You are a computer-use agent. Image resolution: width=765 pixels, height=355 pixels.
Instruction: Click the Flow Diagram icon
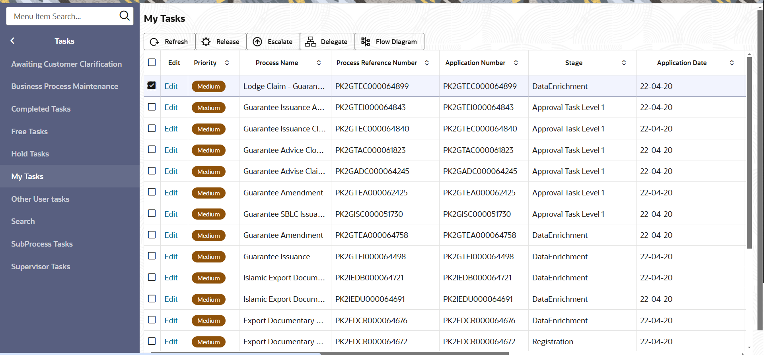tap(366, 42)
